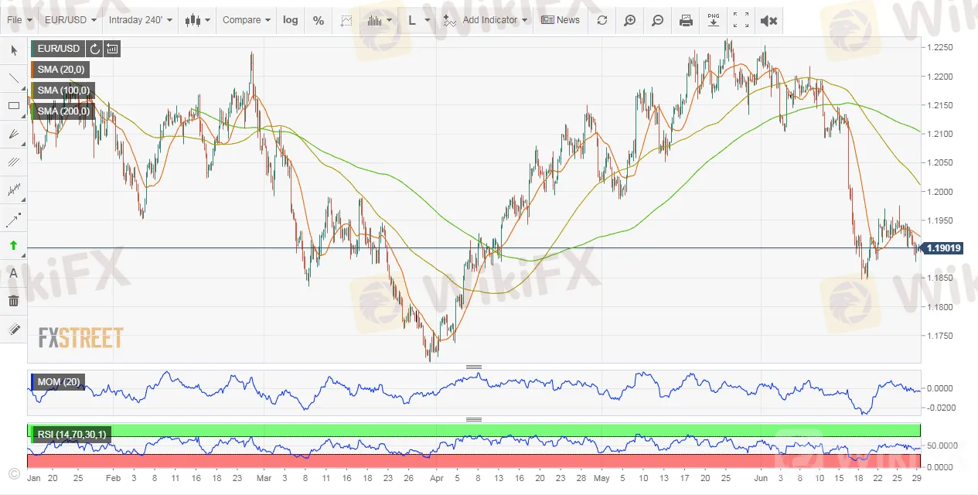
Task: Select the fan lines tool
Action: [14, 134]
